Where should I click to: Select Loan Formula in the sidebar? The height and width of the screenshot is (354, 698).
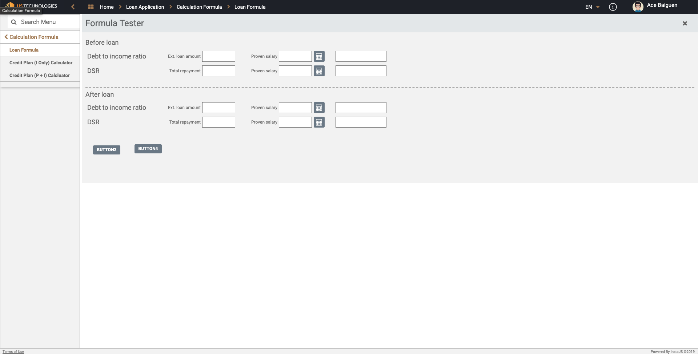click(x=24, y=50)
